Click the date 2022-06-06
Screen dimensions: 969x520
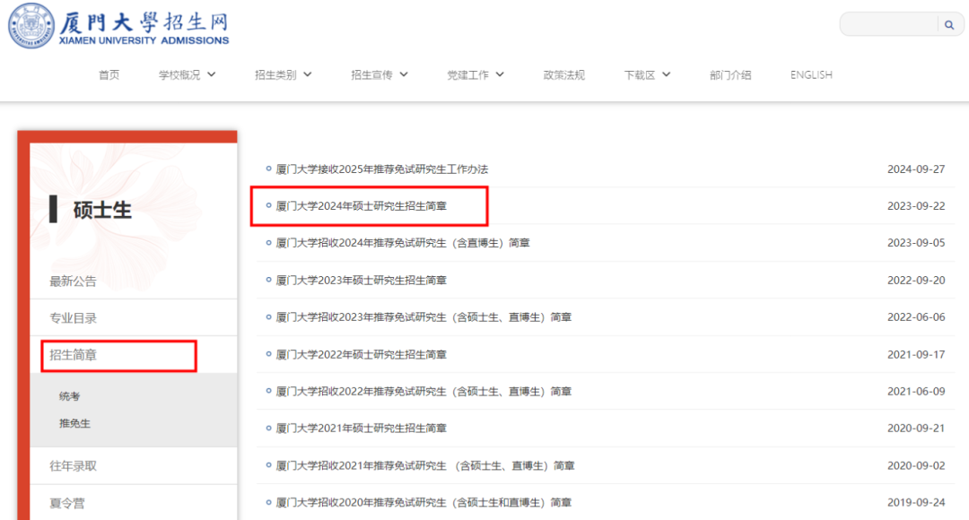916,317
